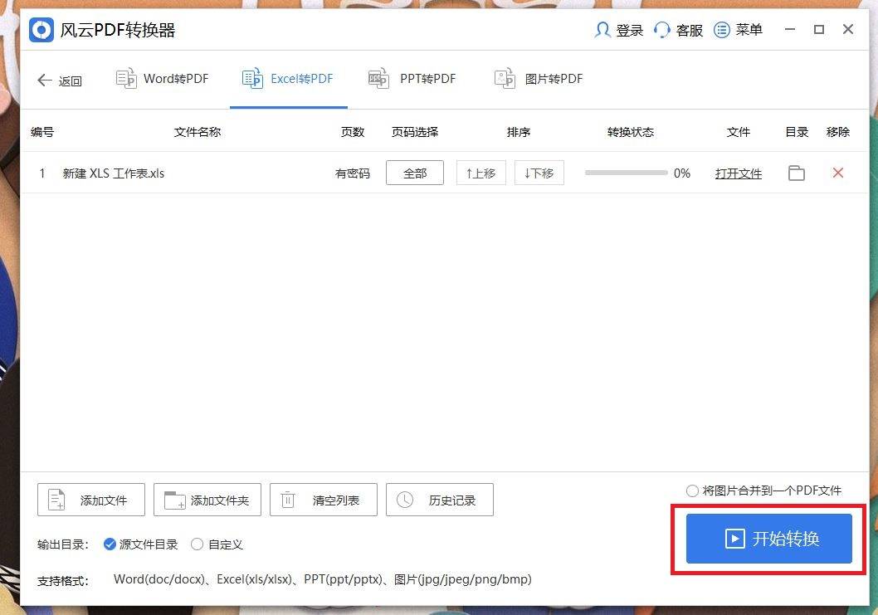Start conversion with 开始转换 button
The width and height of the screenshot is (878, 615).
coord(768,539)
